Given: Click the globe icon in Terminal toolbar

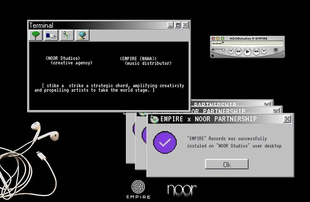Looking at the screenshot, I should click(x=82, y=35).
